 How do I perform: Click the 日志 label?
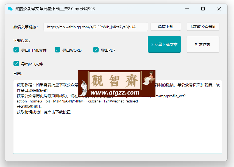[x=18, y=74]
